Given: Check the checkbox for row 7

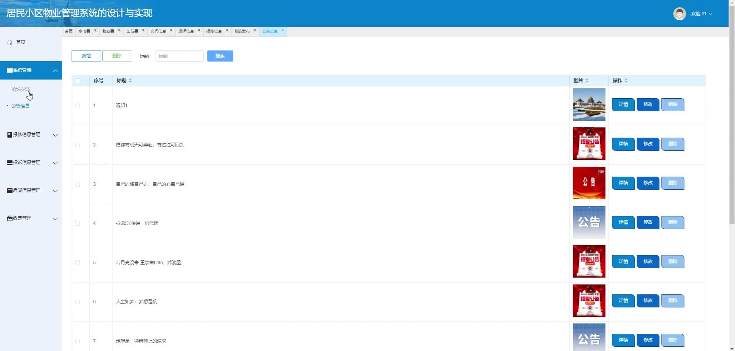Looking at the screenshot, I should tap(78, 341).
